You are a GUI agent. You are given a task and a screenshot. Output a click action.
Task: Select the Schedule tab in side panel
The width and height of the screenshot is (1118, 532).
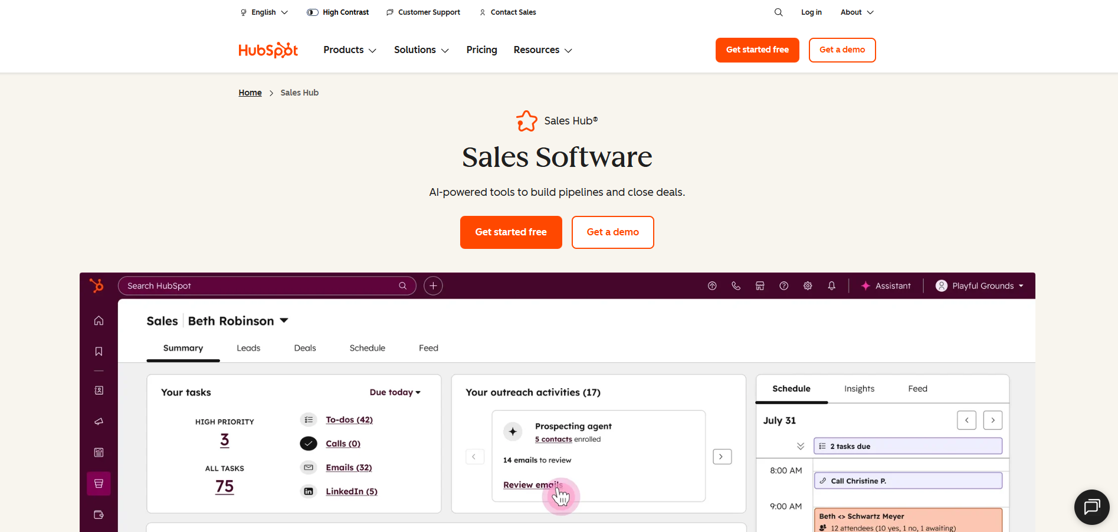tap(791, 389)
